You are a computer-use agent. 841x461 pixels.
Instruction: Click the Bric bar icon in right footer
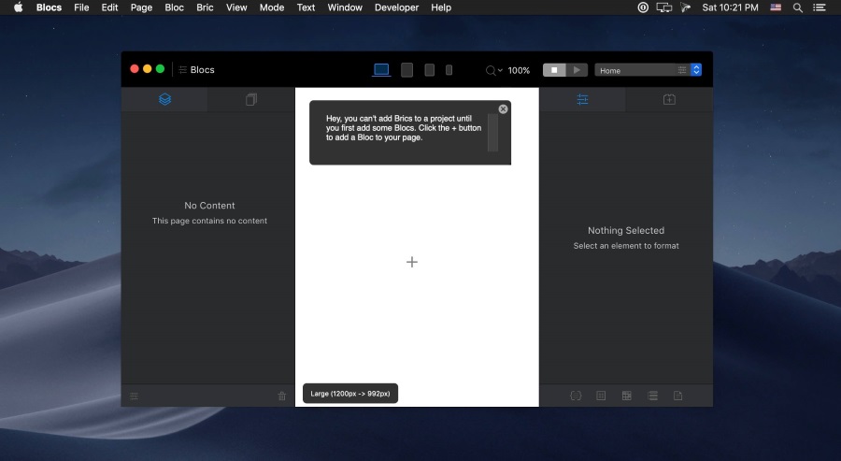[601, 396]
